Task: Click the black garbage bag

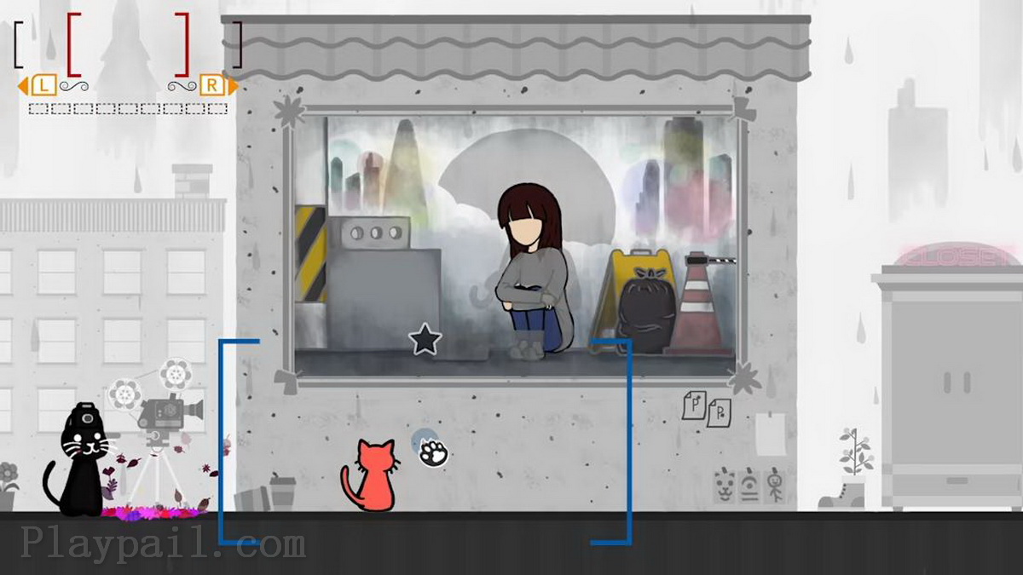Action: click(644, 308)
